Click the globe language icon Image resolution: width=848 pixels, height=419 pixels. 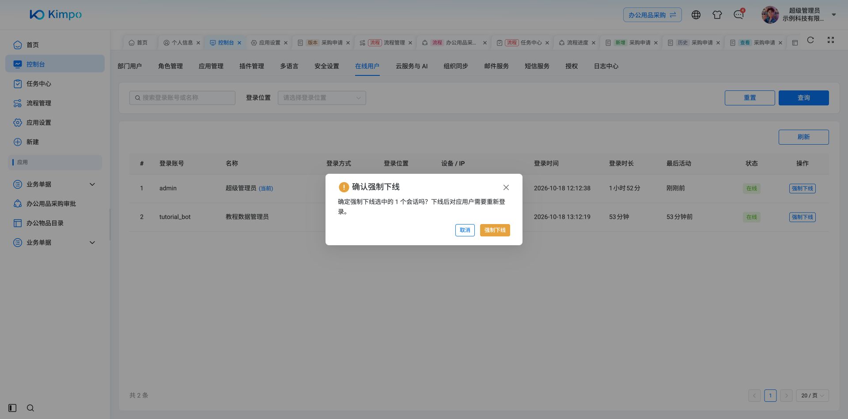coord(696,15)
